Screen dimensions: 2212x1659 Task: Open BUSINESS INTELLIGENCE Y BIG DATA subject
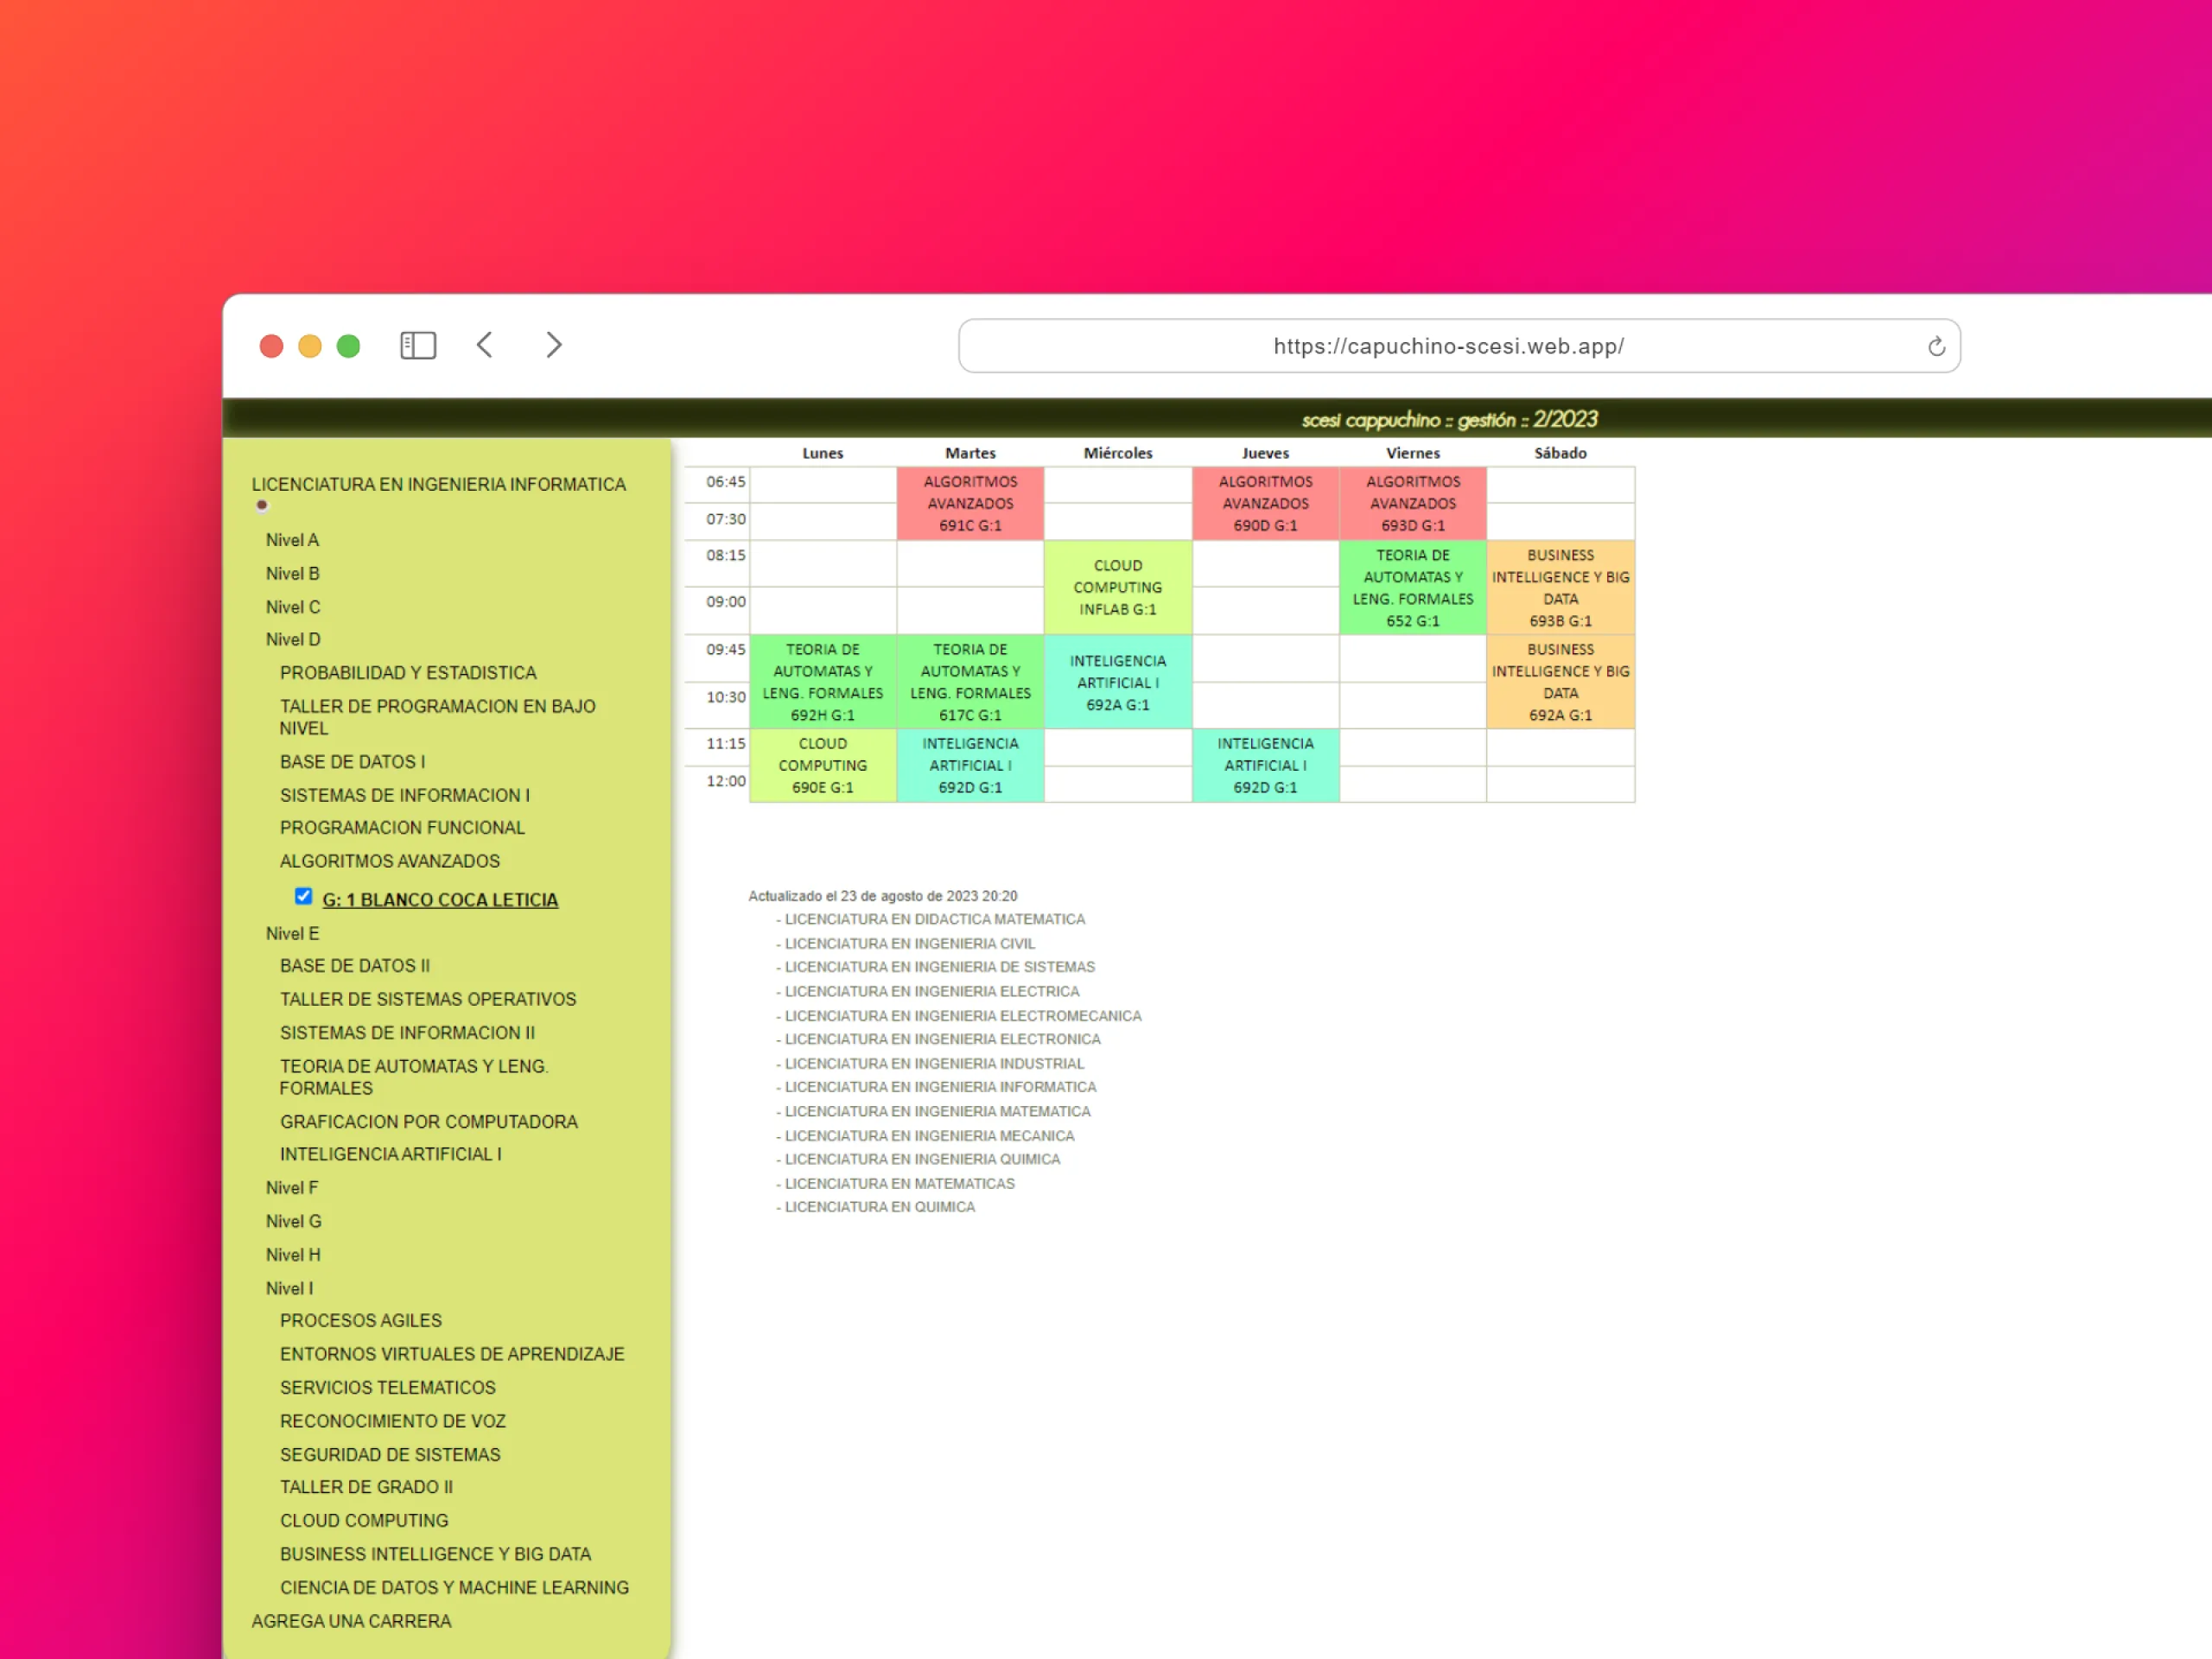[x=435, y=1554]
